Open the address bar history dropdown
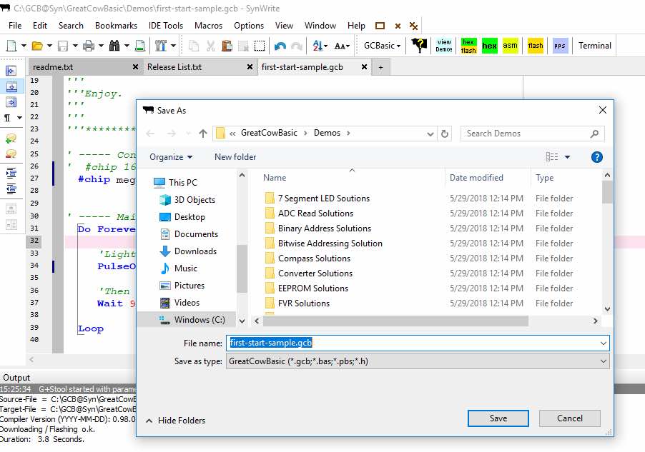 point(430,134)
